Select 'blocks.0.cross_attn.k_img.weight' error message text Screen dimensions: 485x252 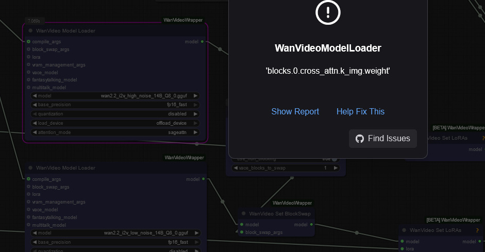pyautogui.click(x=328, y=71)
